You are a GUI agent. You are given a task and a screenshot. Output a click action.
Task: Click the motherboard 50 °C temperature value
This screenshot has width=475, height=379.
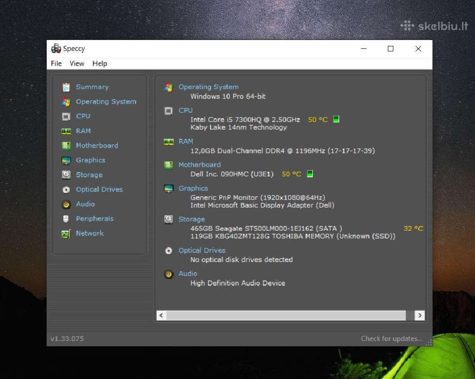(291, 174)
